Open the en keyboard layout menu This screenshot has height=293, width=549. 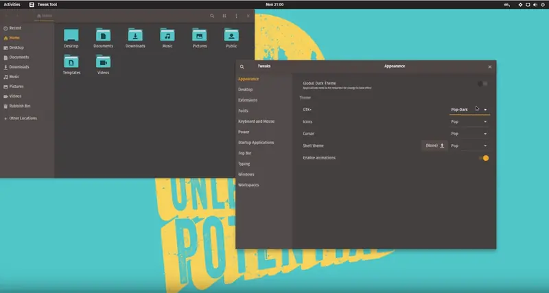507,5
